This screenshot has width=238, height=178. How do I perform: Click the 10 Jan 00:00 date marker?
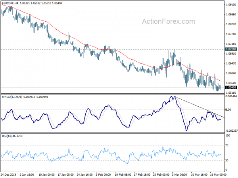pyautogui.click(x=46, y=174)
